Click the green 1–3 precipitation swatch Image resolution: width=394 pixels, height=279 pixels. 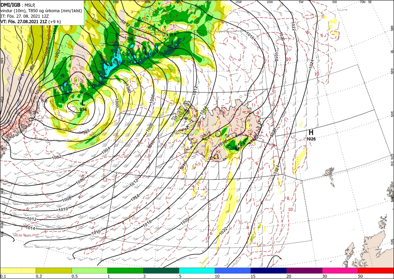[x=125, y=271]
